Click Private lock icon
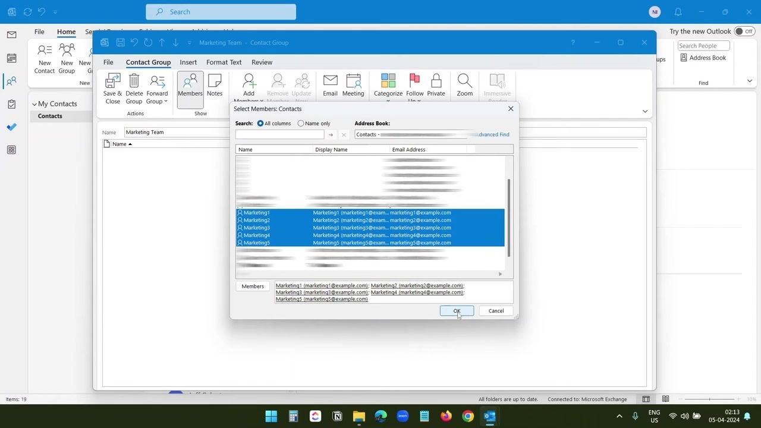 pyautogui.click(x=436, y=85)
